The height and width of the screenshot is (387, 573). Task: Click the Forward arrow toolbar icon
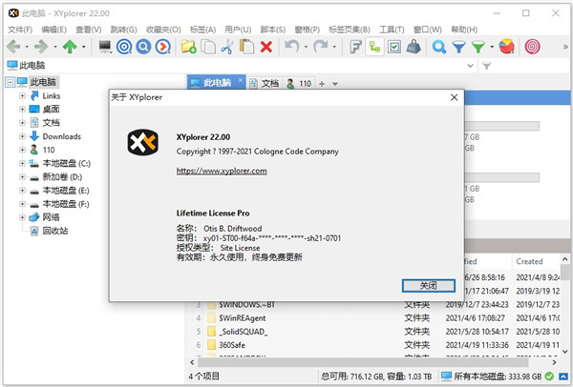(x=41, y=47)
